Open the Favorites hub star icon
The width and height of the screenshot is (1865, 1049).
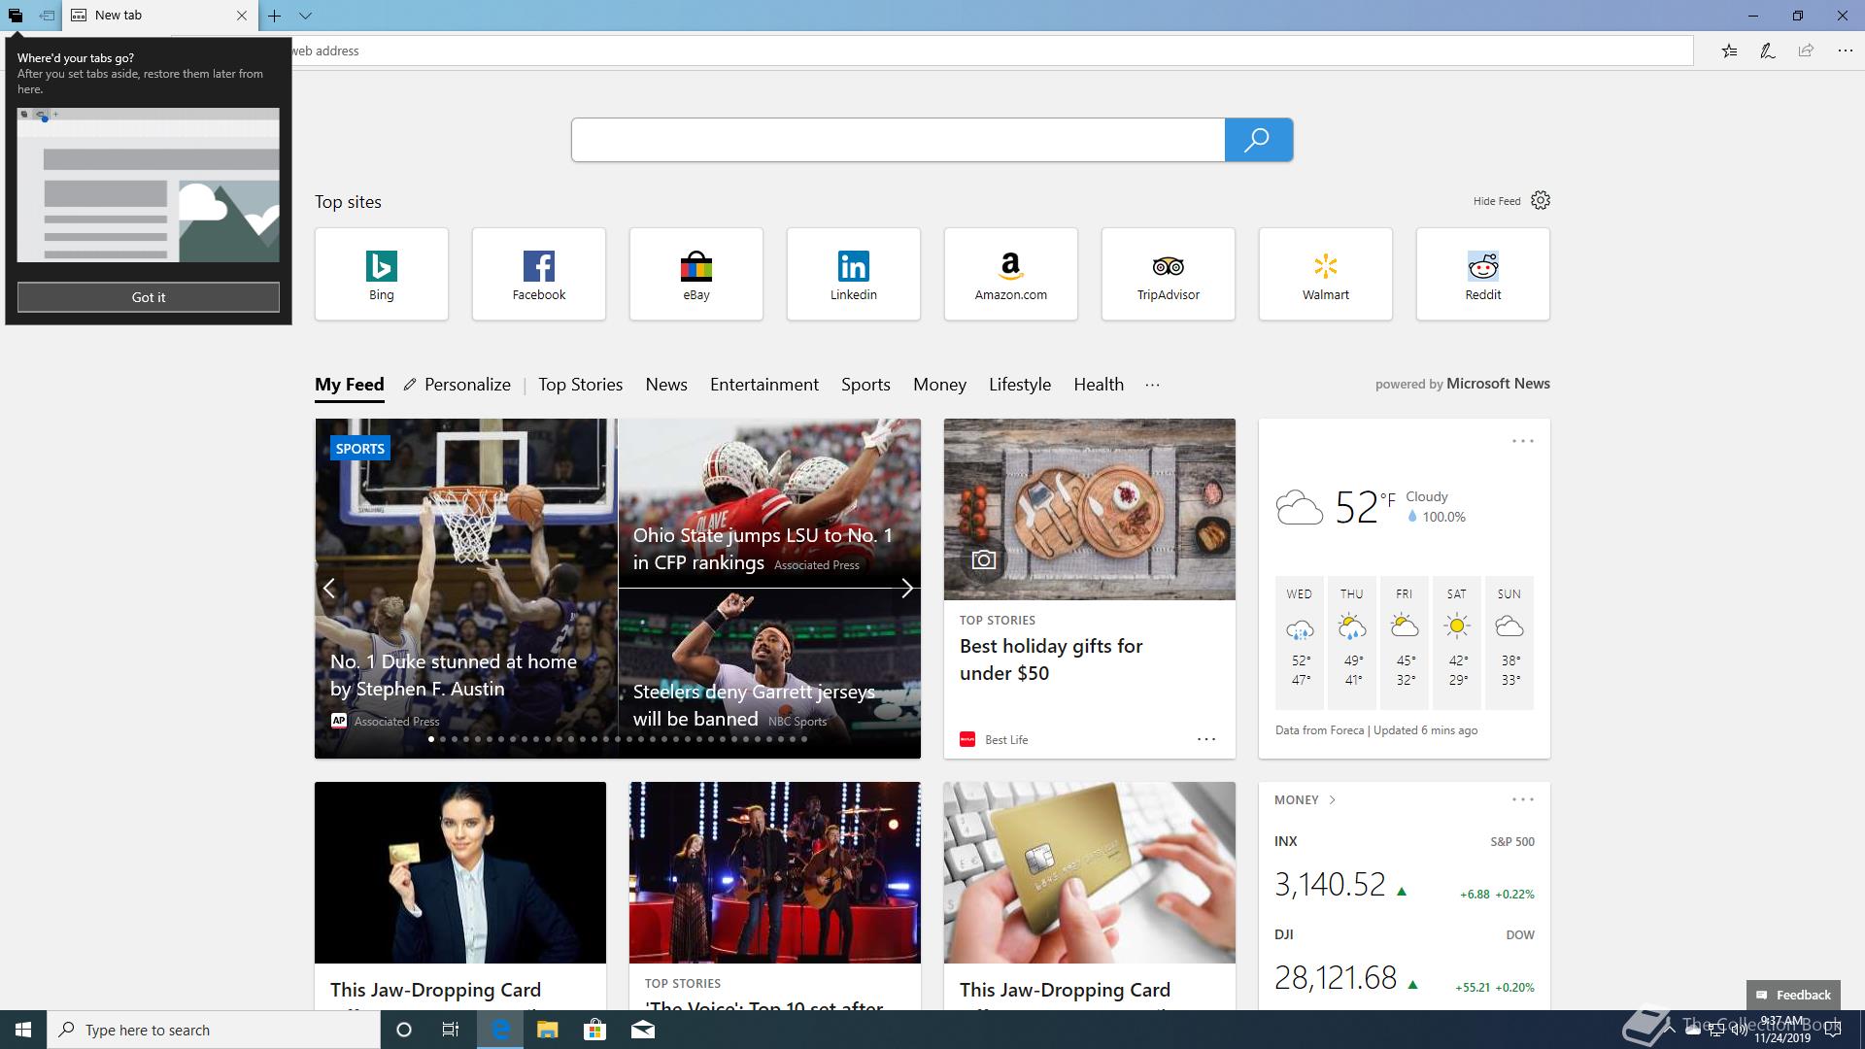1729,51
